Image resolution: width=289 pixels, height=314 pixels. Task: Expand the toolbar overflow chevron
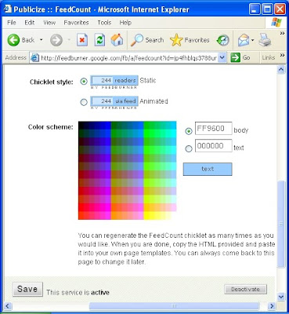pos(282,34)
